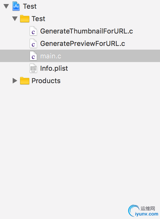Click the yellow Products folder icon
160x219 pixels.
[x=25, y=81]
